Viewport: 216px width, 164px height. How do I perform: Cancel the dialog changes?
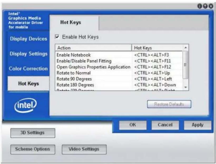point(165,125)
